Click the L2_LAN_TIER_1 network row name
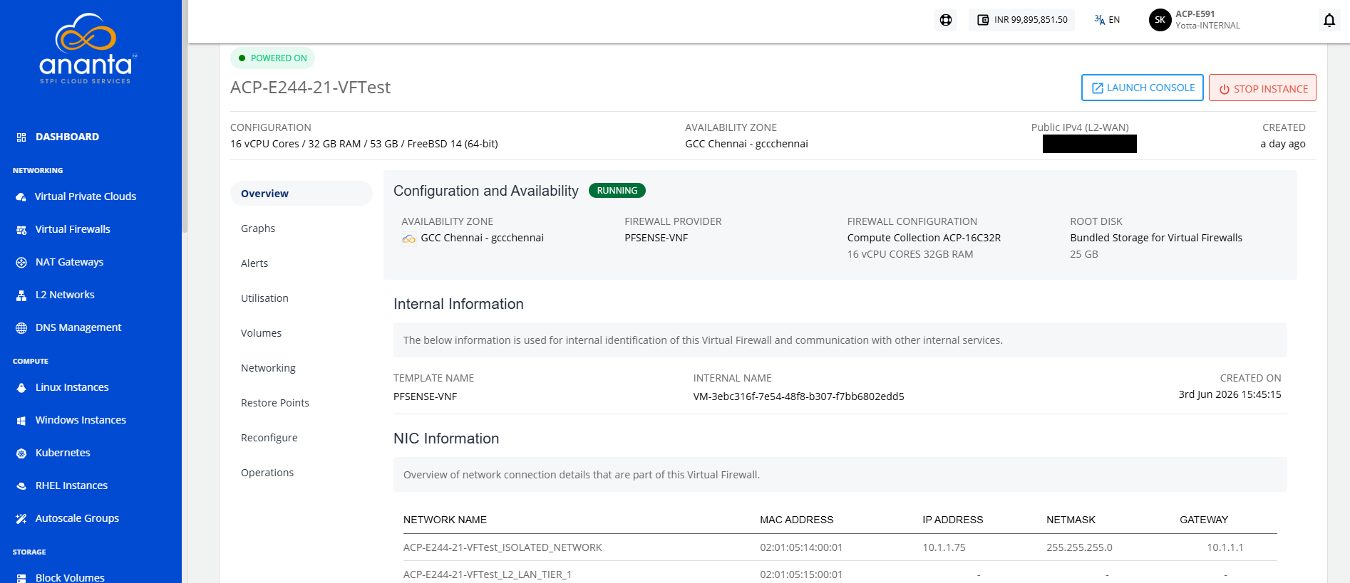This screenshot has height=583, width=1350. click(488, 574)
